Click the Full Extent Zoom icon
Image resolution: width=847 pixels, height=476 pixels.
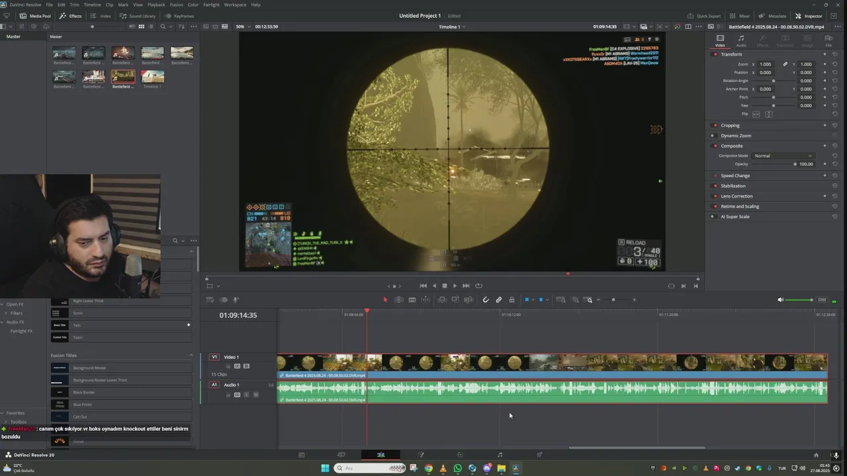(x=561, y=299)
